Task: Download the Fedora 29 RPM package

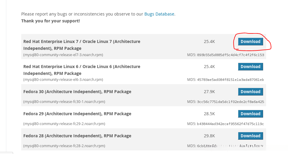Action: click(250, 114)
